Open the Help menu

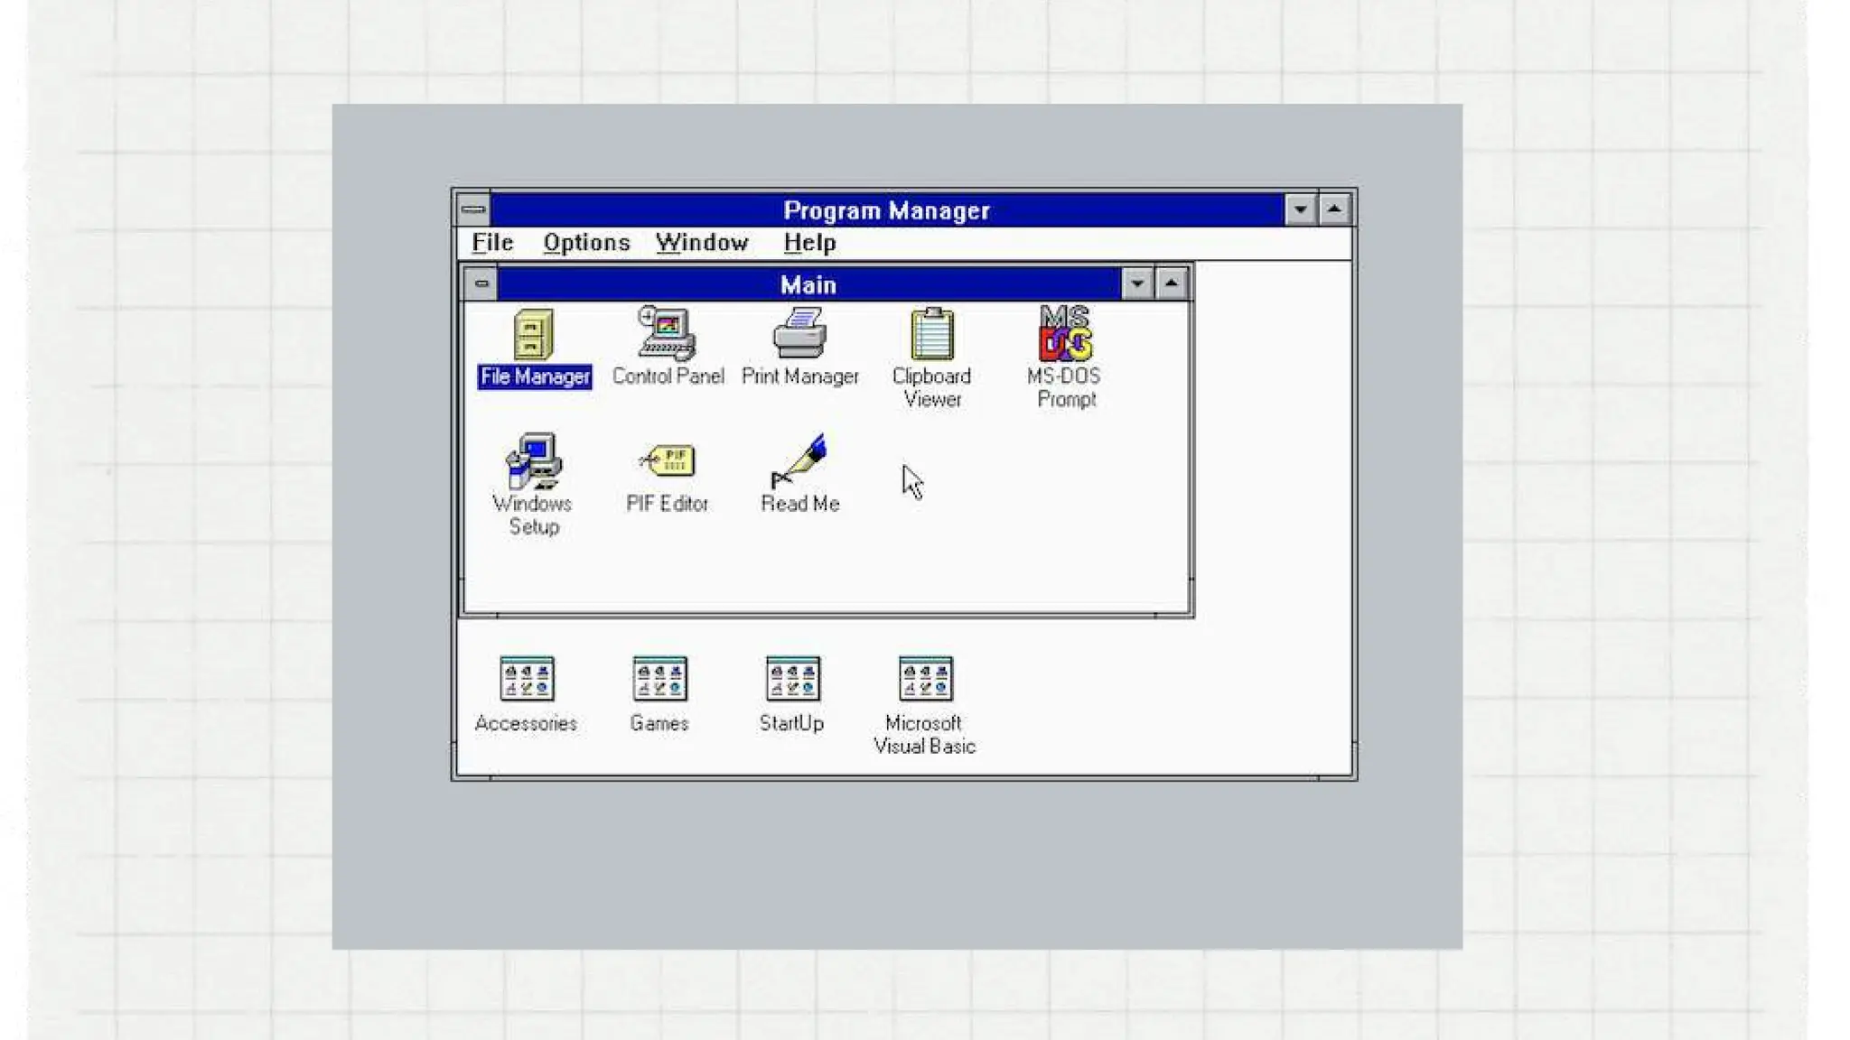coord(809,243)
